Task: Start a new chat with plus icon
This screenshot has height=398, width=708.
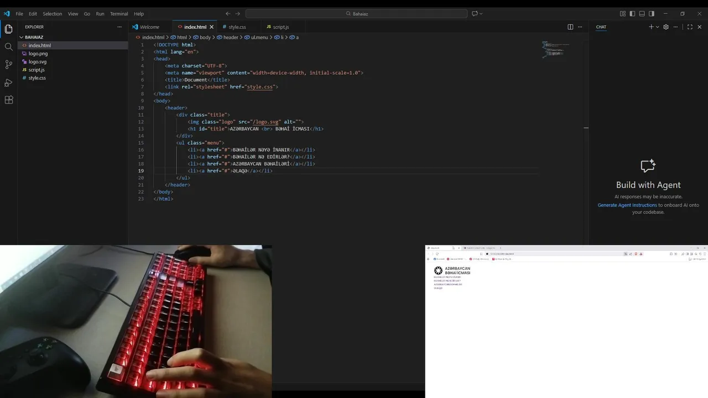Action: [651, 27]
